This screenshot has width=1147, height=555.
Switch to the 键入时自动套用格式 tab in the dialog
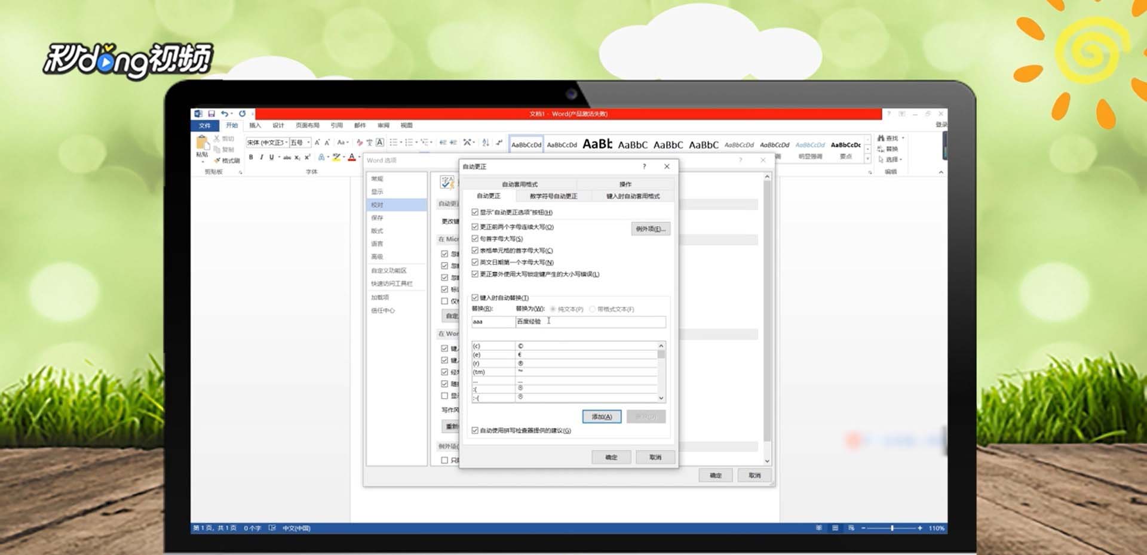(x=633, y=196)
